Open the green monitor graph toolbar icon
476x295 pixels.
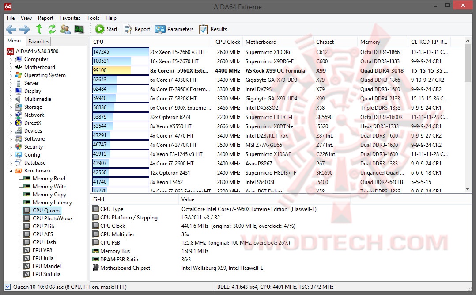point(79,29)
